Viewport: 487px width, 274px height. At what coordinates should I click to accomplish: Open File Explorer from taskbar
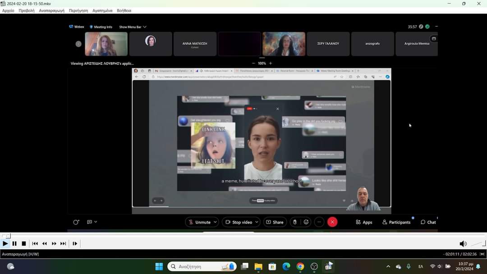click(x=258, y=266)
